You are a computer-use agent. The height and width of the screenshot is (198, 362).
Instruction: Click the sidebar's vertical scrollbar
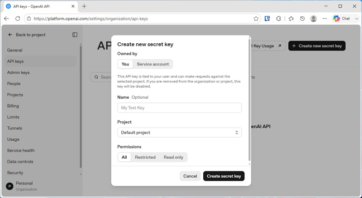point(81,107)
